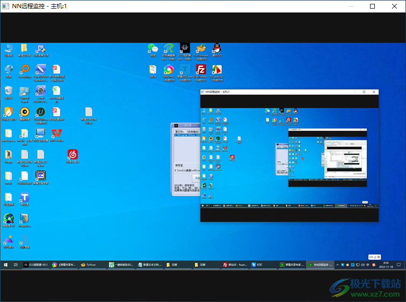Open the remote taskbar clock and date
The height and width of the screenshot is (302, 406).
tap(386, 265)
